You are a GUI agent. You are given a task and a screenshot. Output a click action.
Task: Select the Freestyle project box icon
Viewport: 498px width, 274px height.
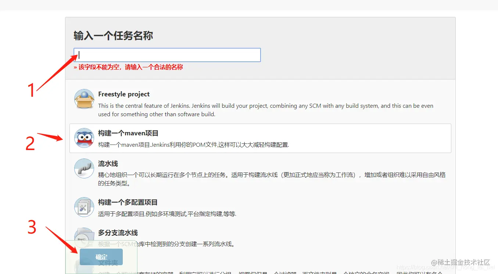pyautogui.click(x=84, y=99)
